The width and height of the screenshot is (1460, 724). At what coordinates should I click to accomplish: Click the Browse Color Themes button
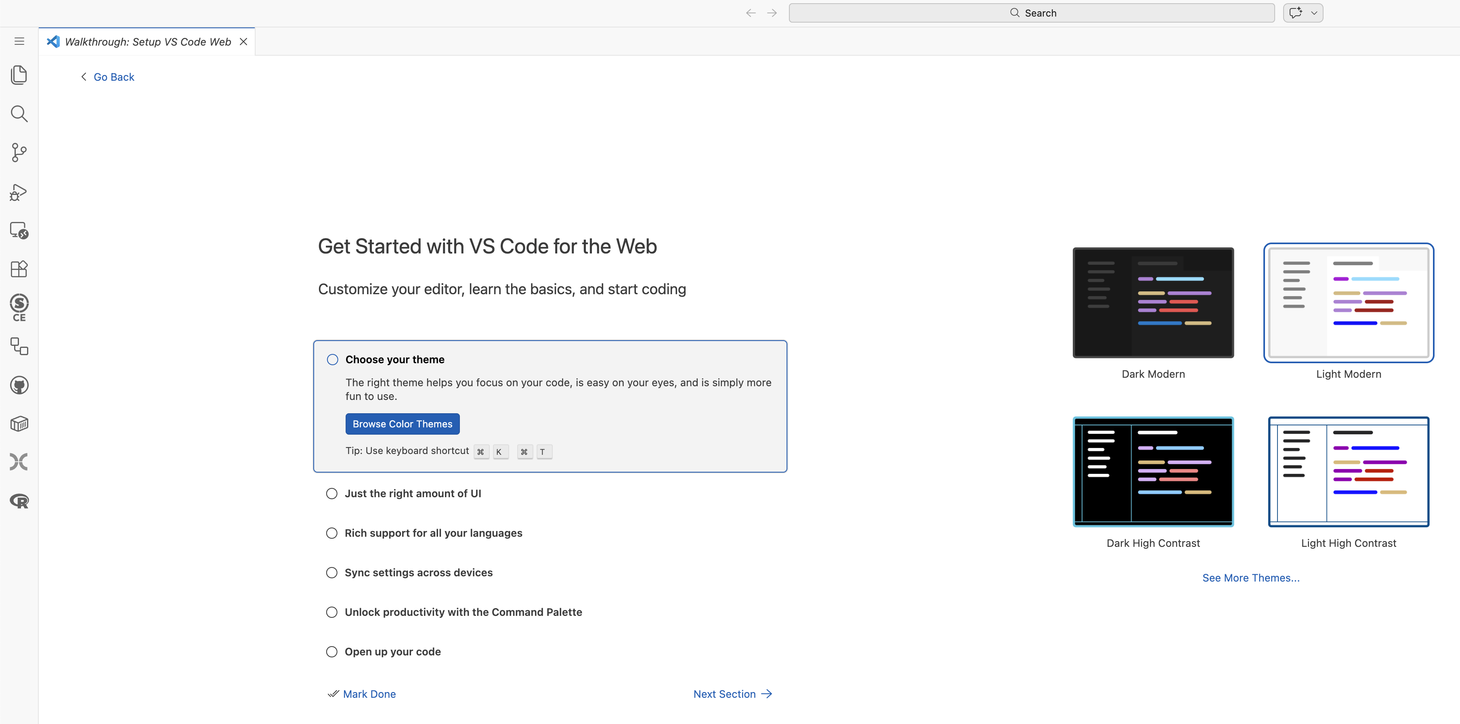click(x=403, y=424)
